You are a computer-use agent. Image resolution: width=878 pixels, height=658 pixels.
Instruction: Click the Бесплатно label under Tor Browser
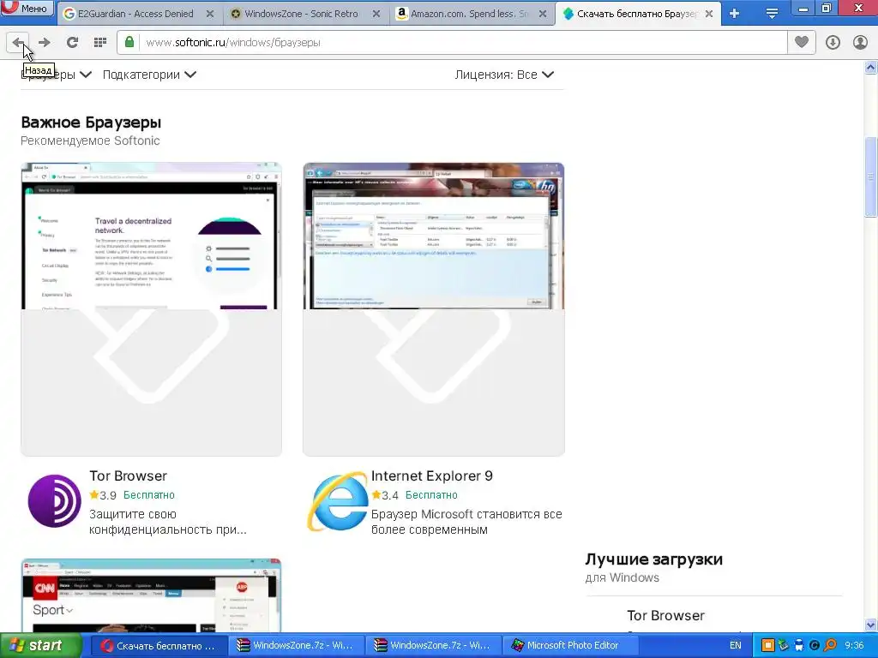[149, 495]
